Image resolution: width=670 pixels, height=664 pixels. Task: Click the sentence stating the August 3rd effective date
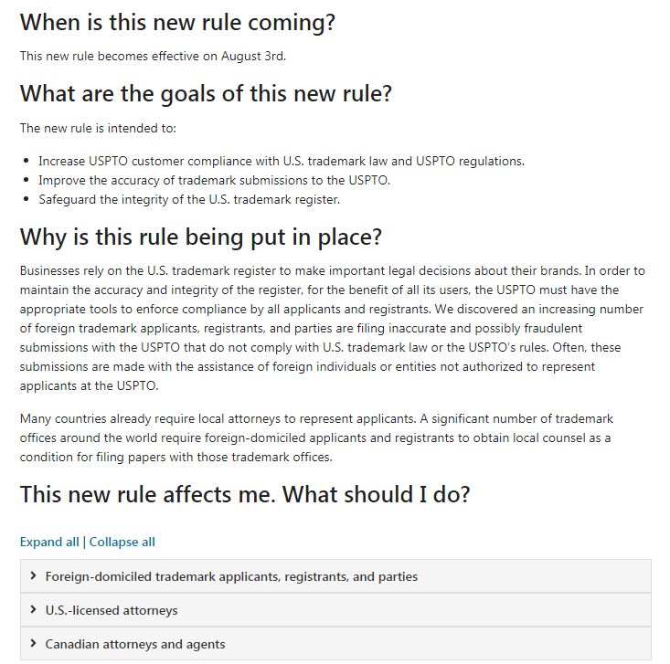click(153, 56)
